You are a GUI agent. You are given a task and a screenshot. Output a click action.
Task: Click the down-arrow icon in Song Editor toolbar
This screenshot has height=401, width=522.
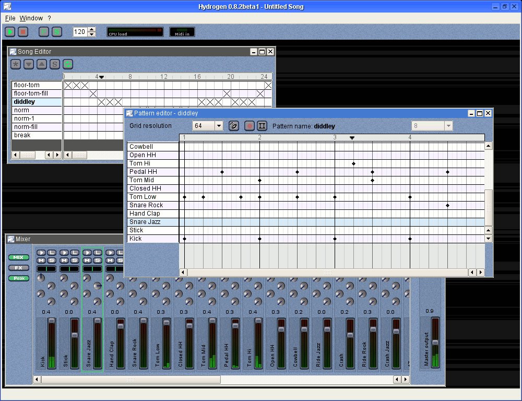point(29,64)
